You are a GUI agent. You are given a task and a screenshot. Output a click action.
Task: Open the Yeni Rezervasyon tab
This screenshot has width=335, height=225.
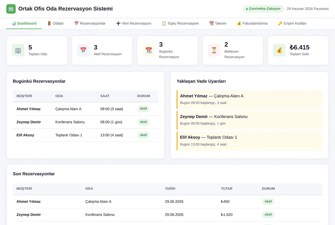[134, 23]
